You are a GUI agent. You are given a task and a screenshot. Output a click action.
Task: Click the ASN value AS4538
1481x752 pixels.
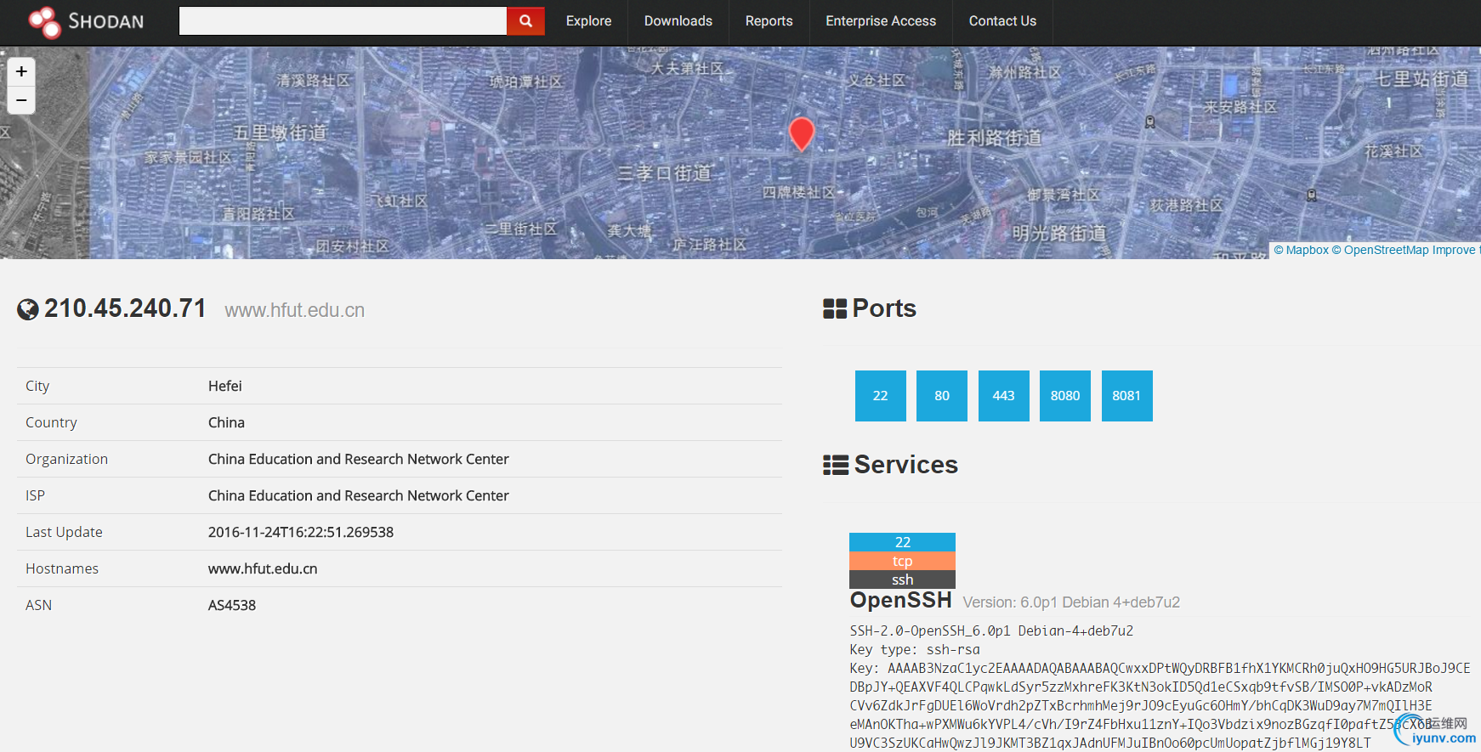pyautogui.click(x=232, y=605)
